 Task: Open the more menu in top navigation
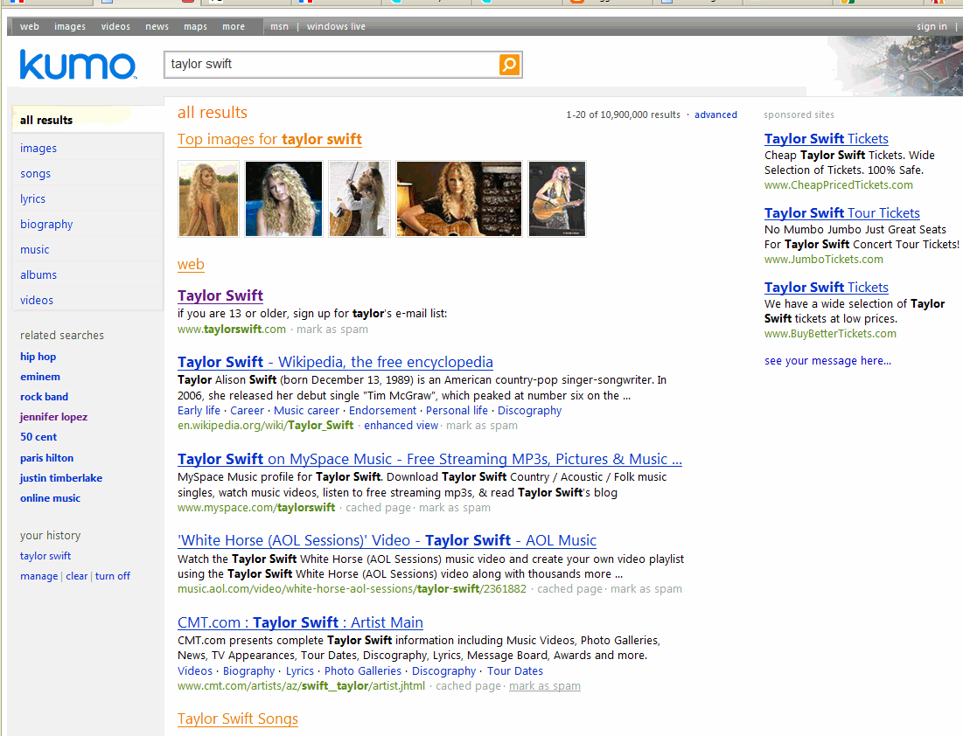pyautogui.click(x=234, y=26)
